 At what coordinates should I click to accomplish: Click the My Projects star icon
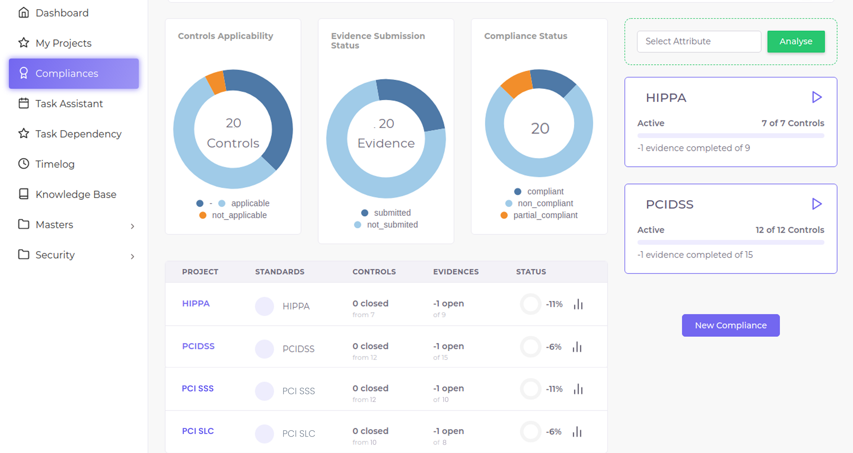coord(23,43)
